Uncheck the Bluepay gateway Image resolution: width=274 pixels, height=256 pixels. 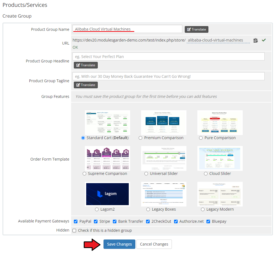208,221
